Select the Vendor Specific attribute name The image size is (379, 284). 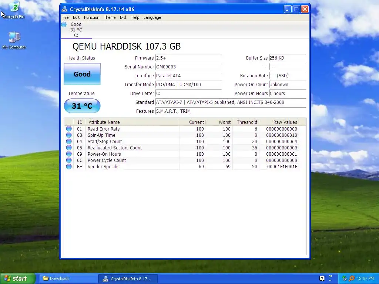(x=104, y=167)
